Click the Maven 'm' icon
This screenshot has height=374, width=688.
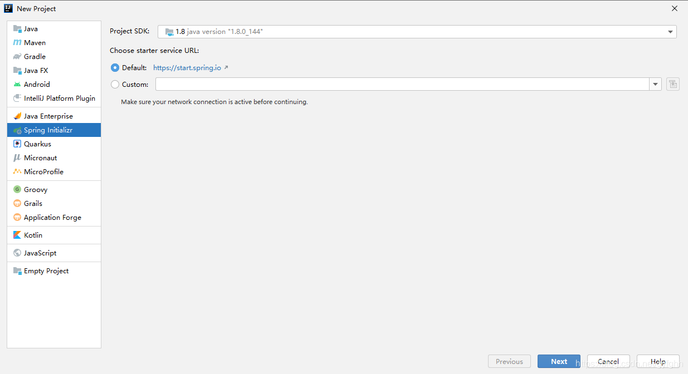17,42
